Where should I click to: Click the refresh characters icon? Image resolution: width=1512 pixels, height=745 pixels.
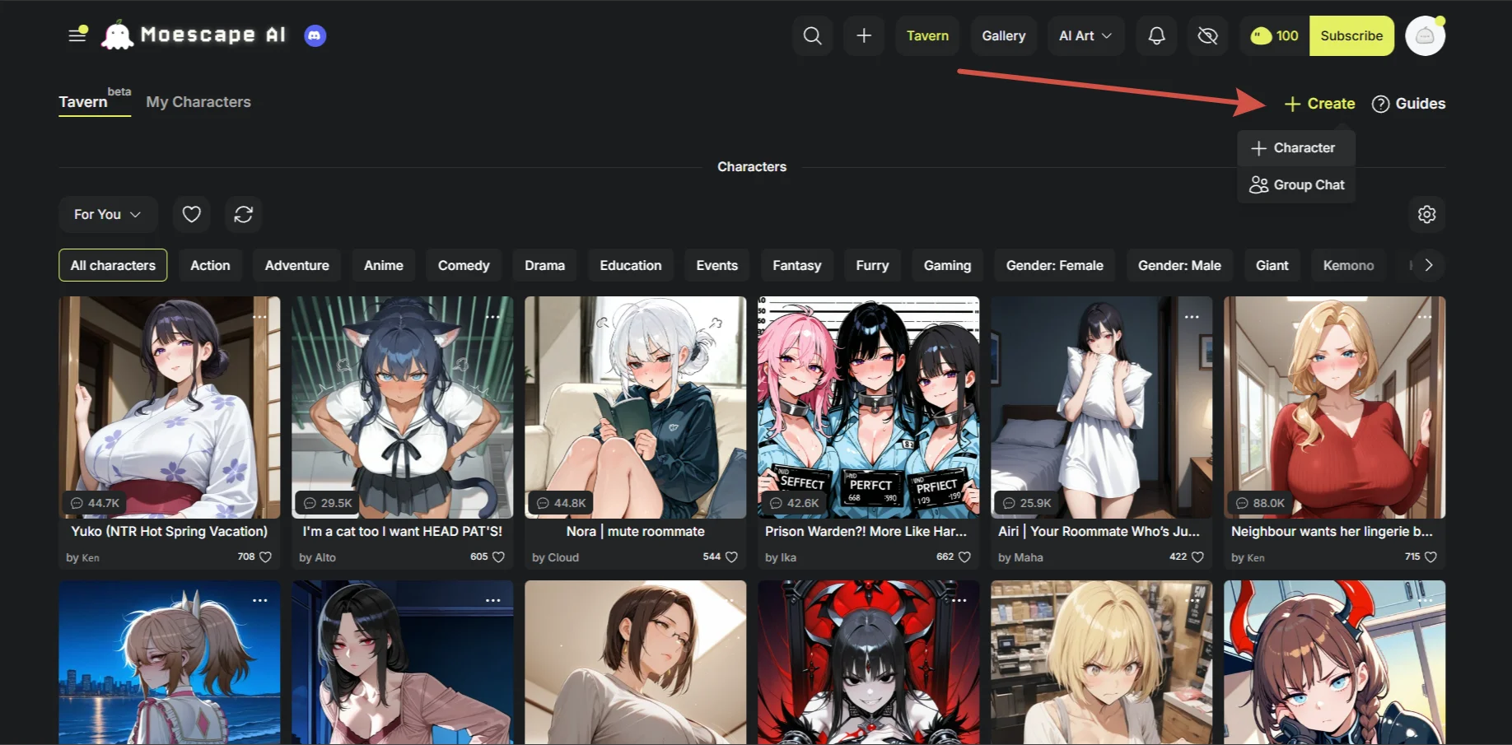244,214
